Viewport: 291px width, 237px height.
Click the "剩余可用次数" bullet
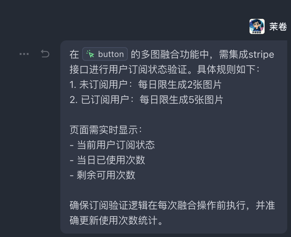coord(102,175)
